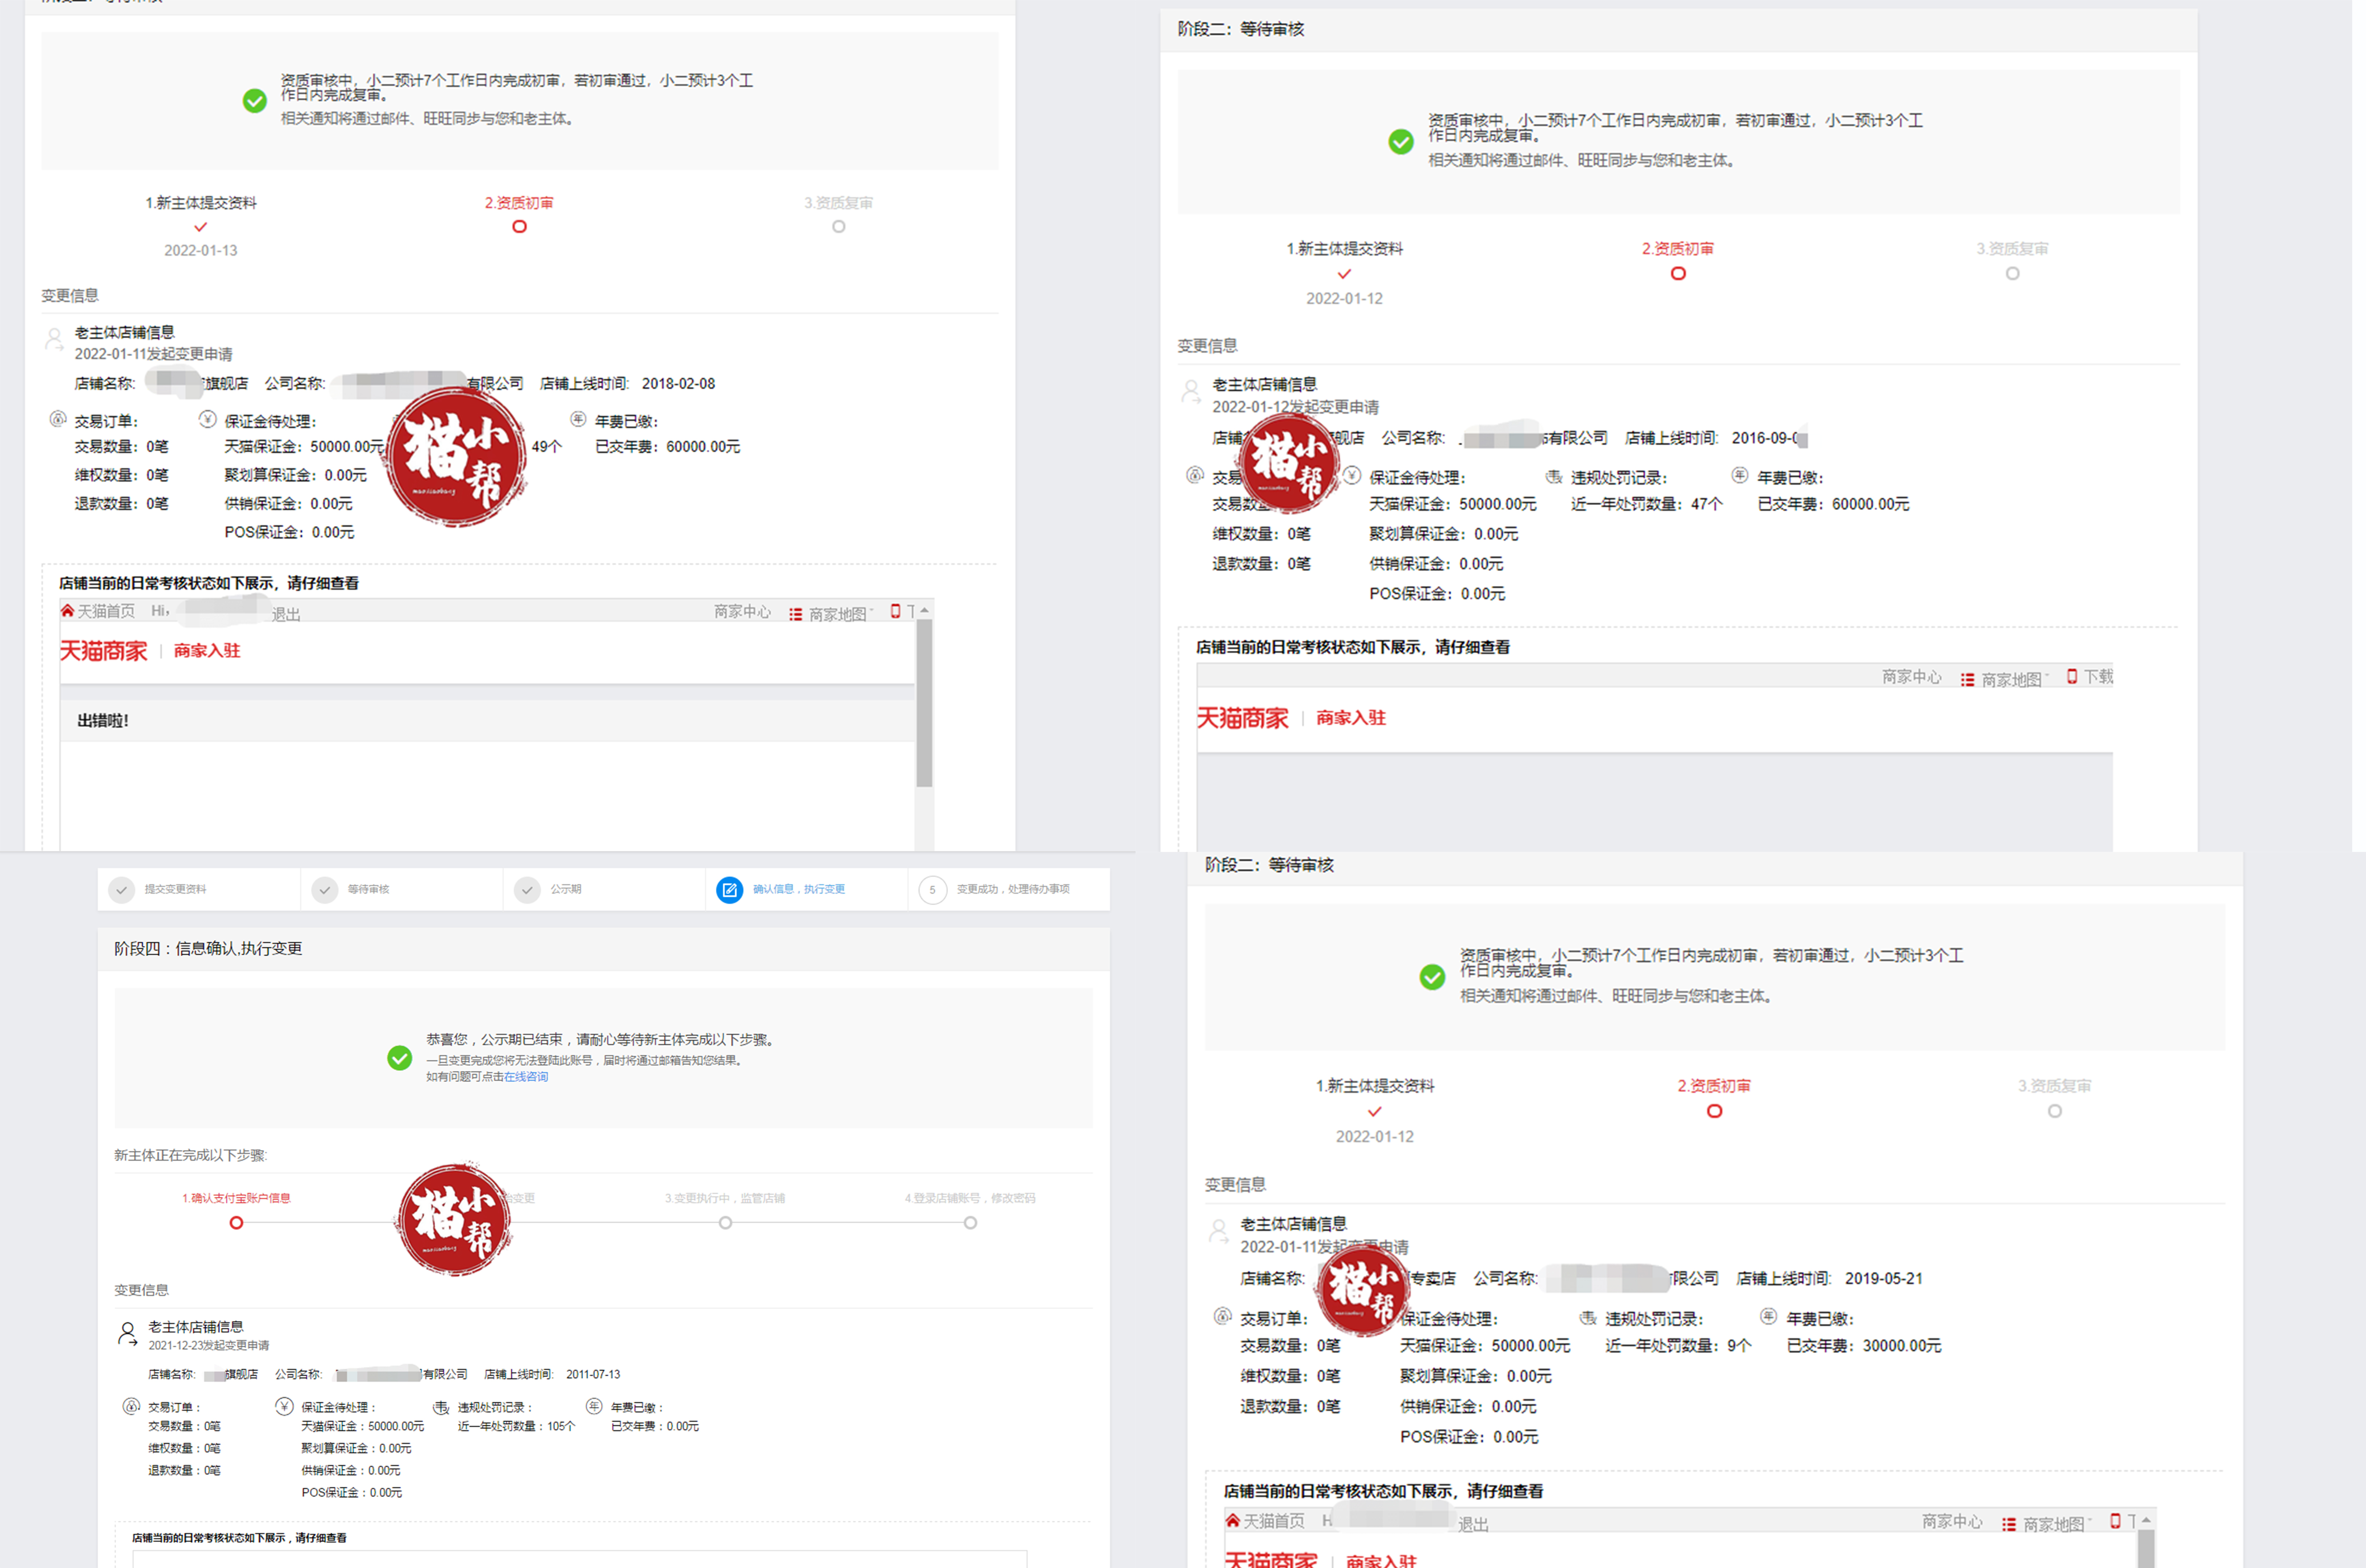
Task: Click 退出 link above the 出错啦 frame
Action: 286,614
